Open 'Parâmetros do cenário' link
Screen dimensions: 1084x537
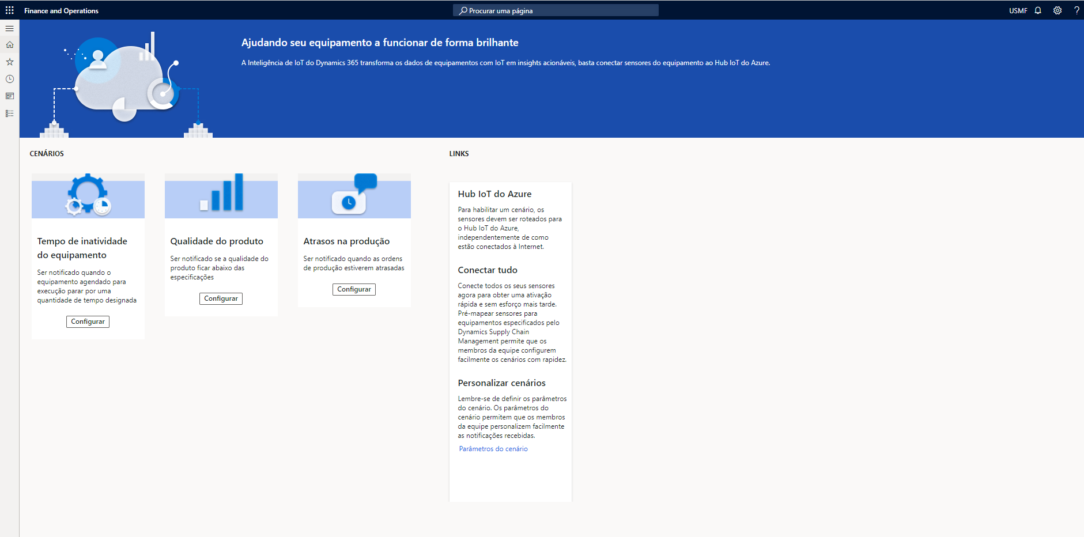click(x=493, y=449)
